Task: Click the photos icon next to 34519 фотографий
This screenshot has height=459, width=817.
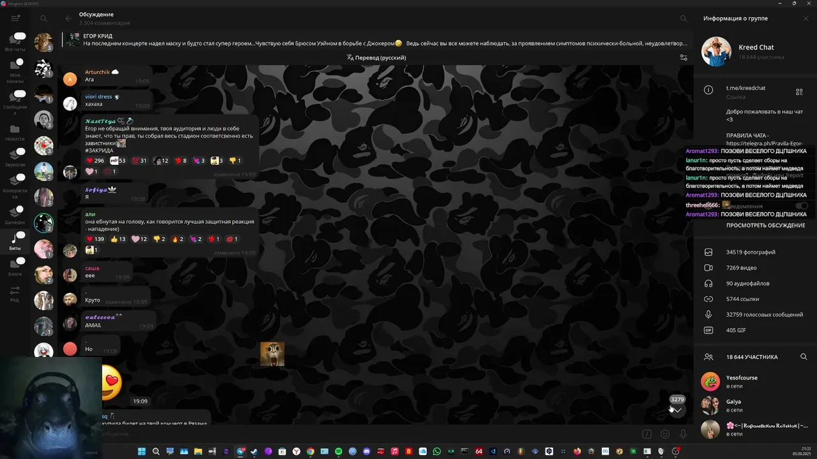Action: [x=708, y=252]
